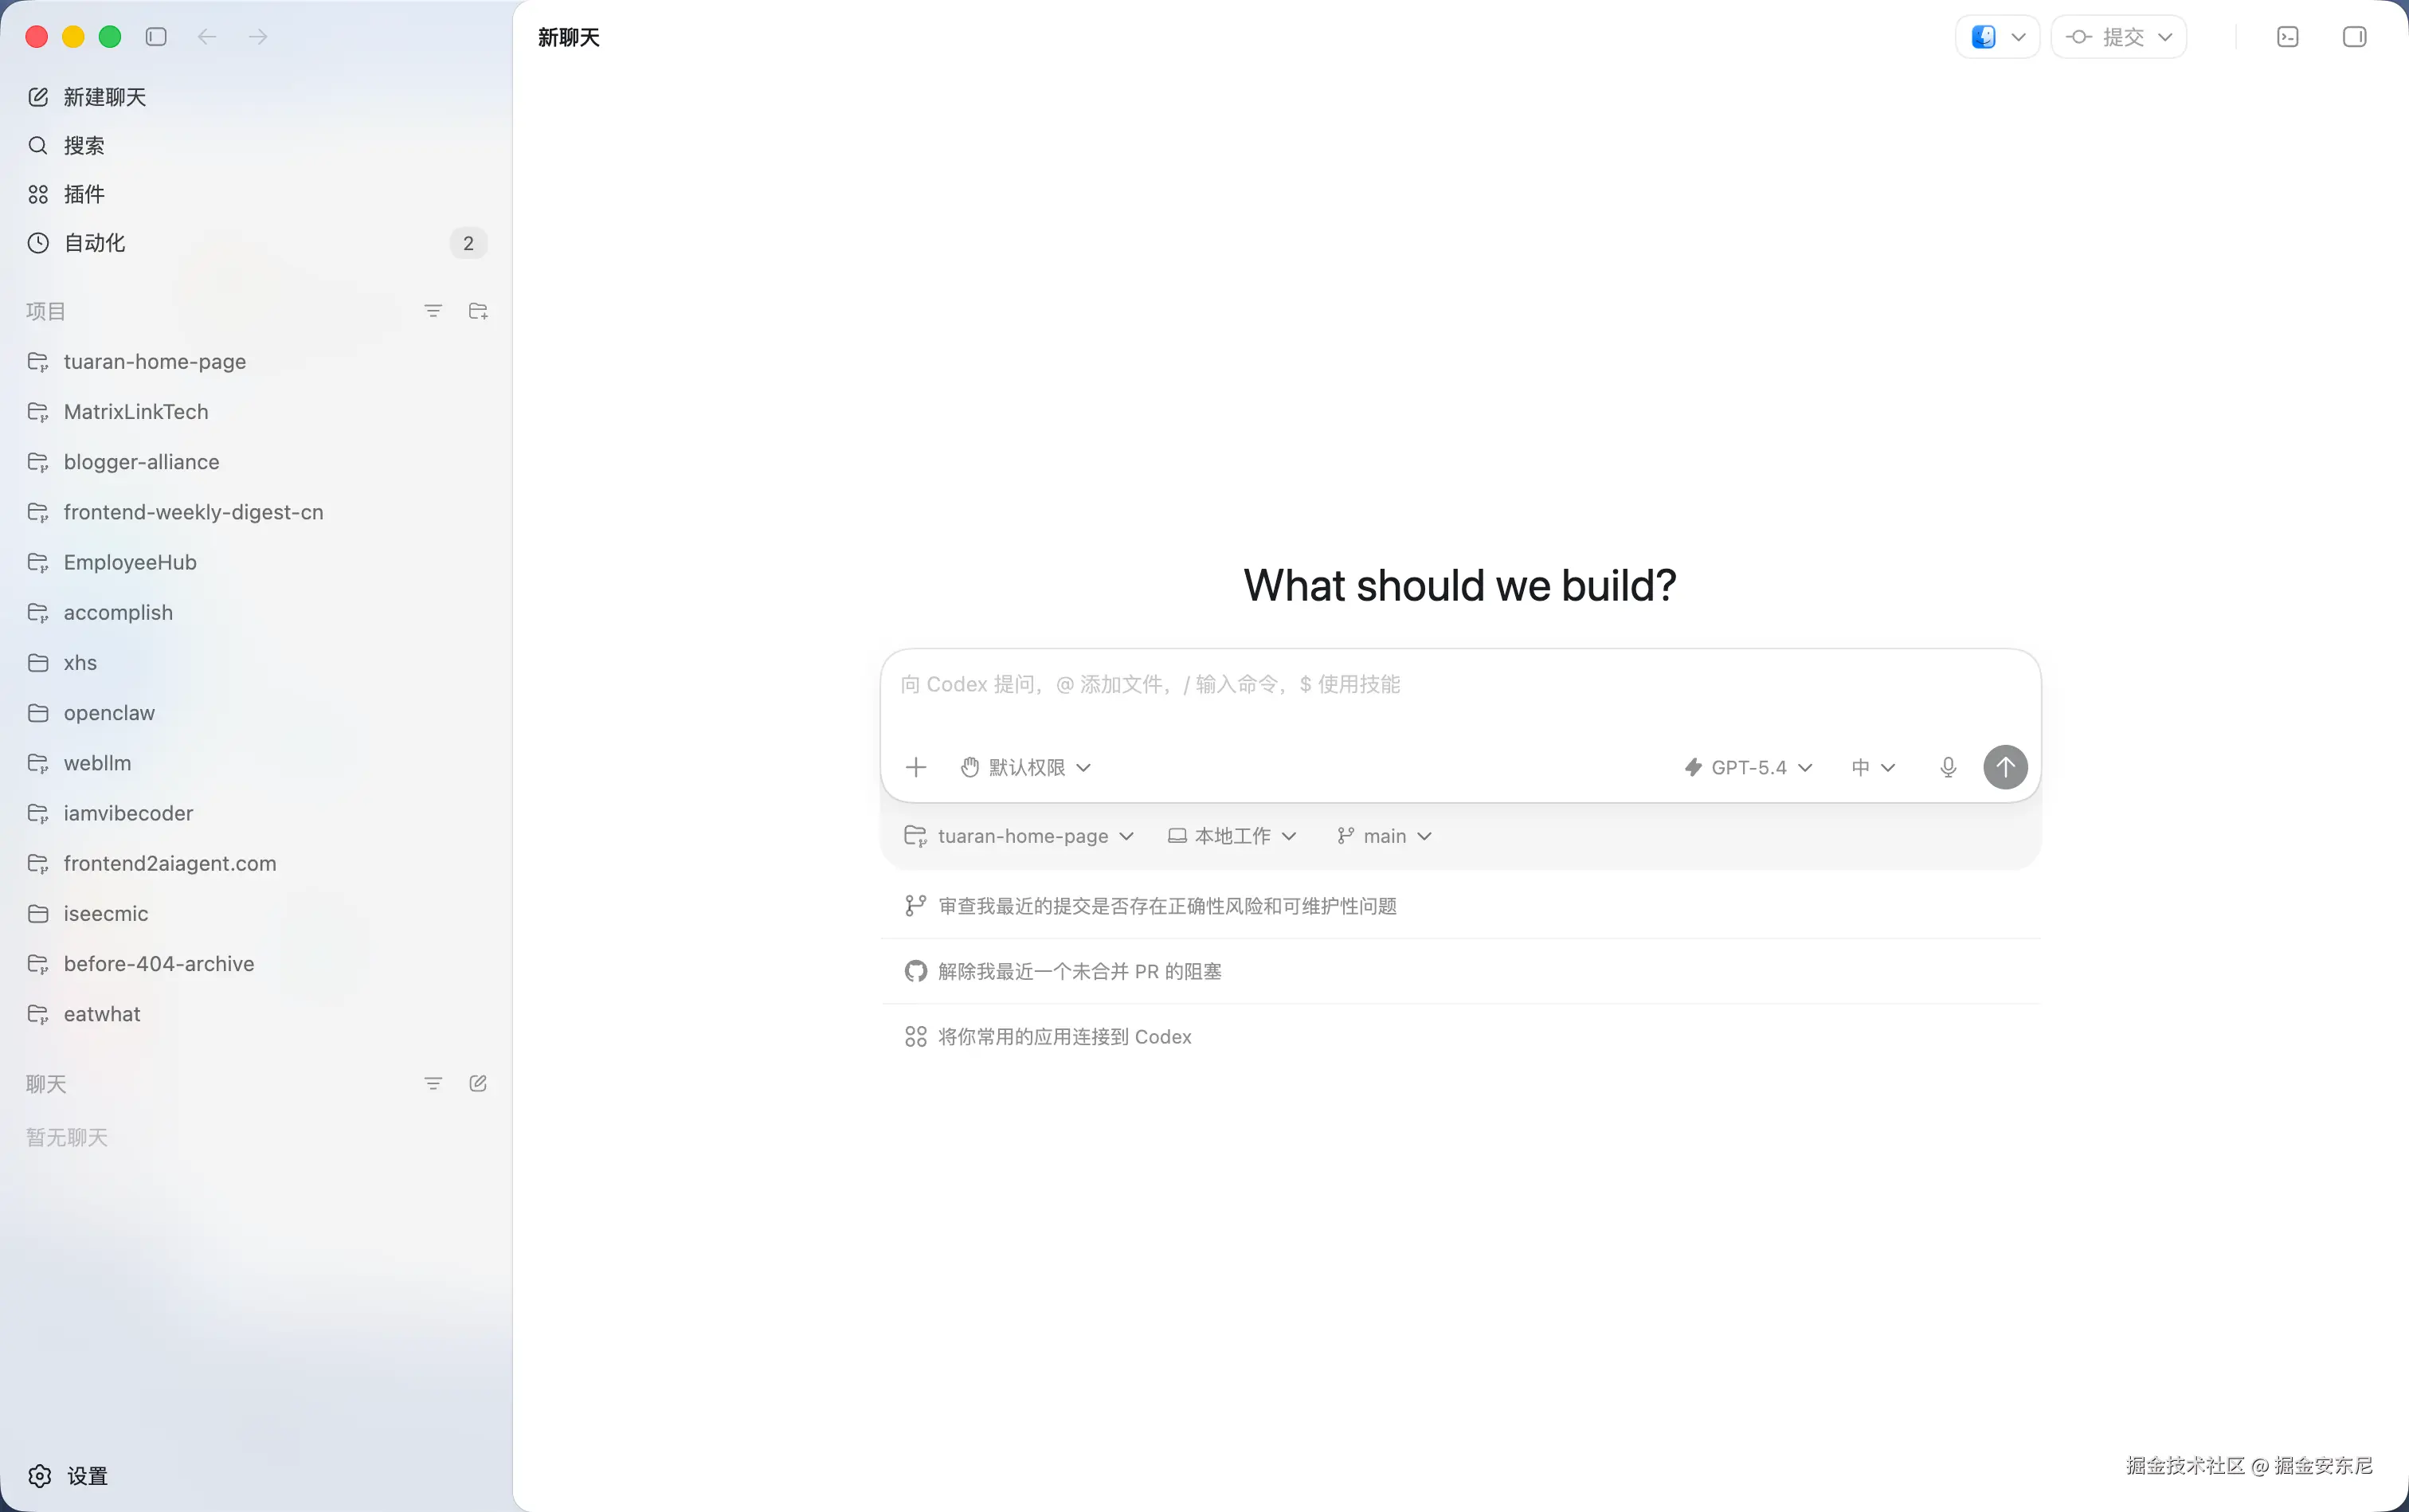
Task: Click the 解除我最近一个未合并 PR 的阻塞 suggestion
Action: (x=1078, y=970)
